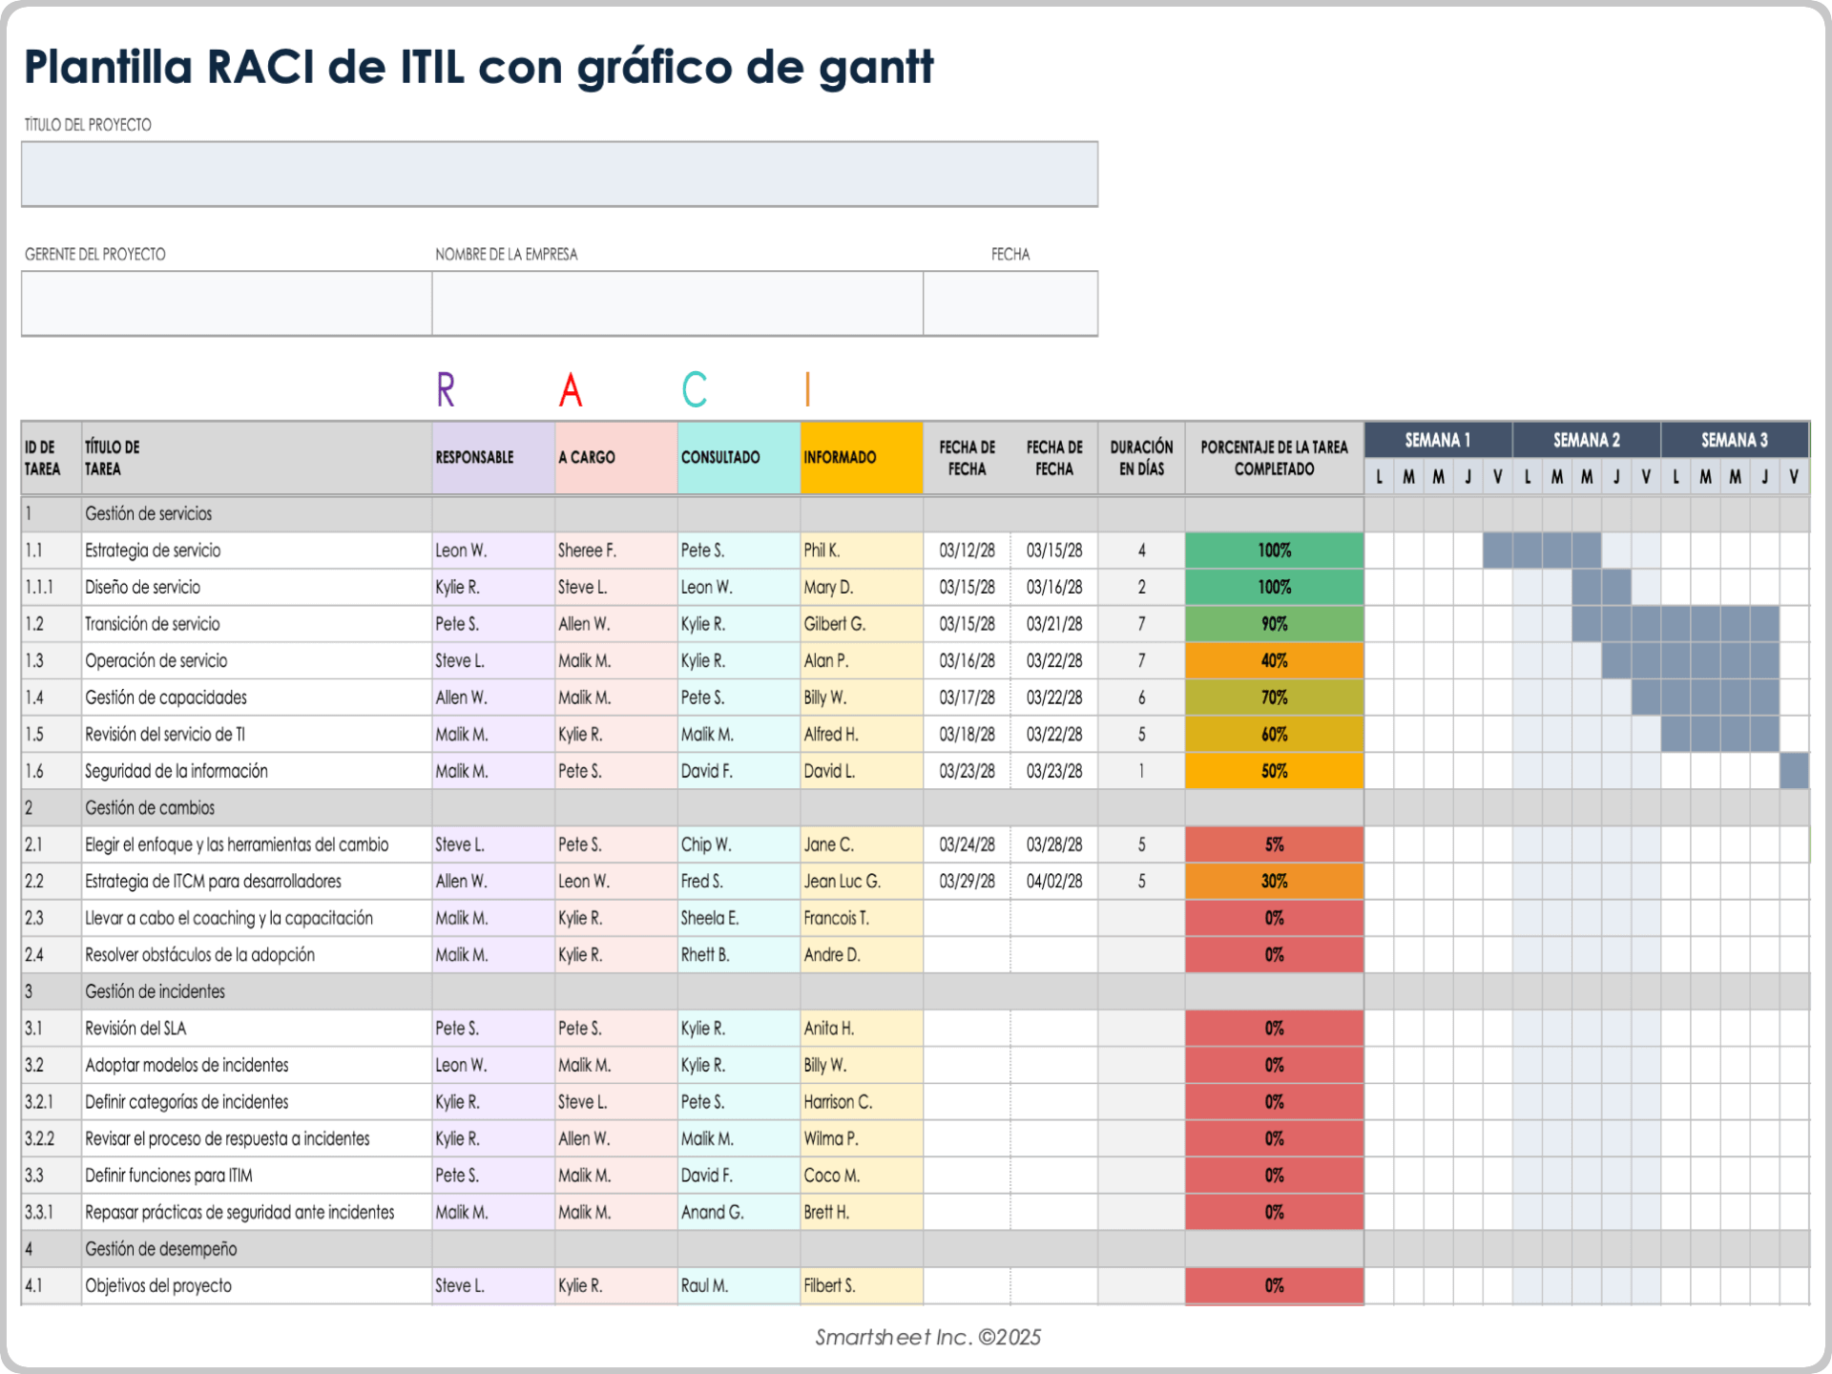The width and height of the screenshot is (1832, 1374).
Task: Select the letter R in the RACI header
Action: coord(446,387)
